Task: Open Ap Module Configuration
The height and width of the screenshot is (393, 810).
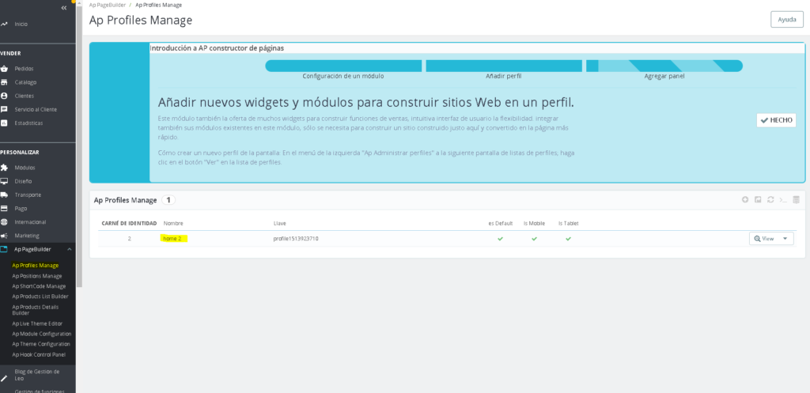Action: (42, 334)
